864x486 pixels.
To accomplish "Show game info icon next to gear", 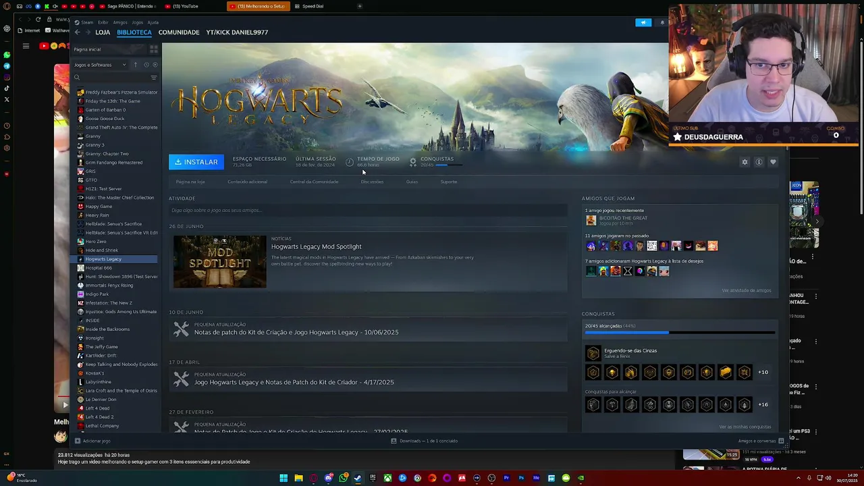I will coord(759,162).
